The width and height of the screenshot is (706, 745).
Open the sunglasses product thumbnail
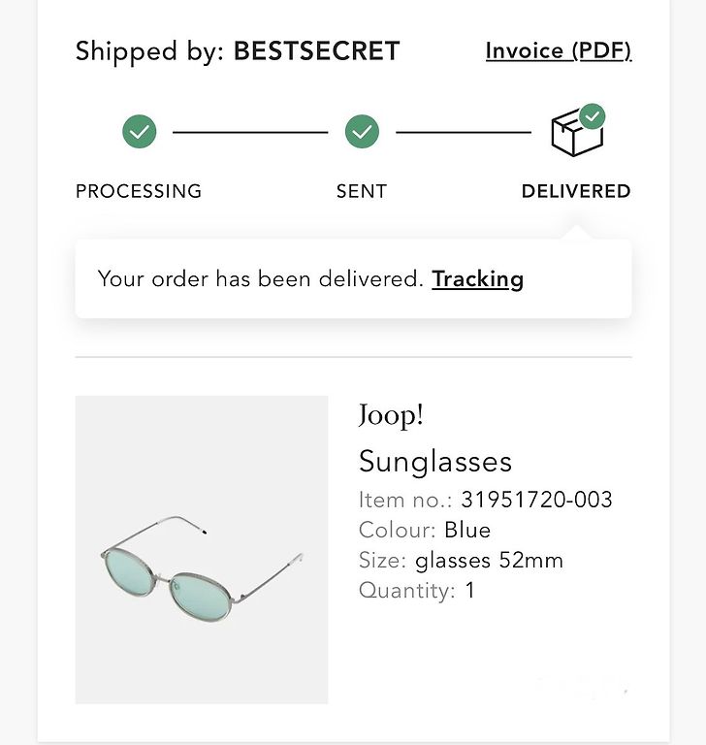[202, 550]
